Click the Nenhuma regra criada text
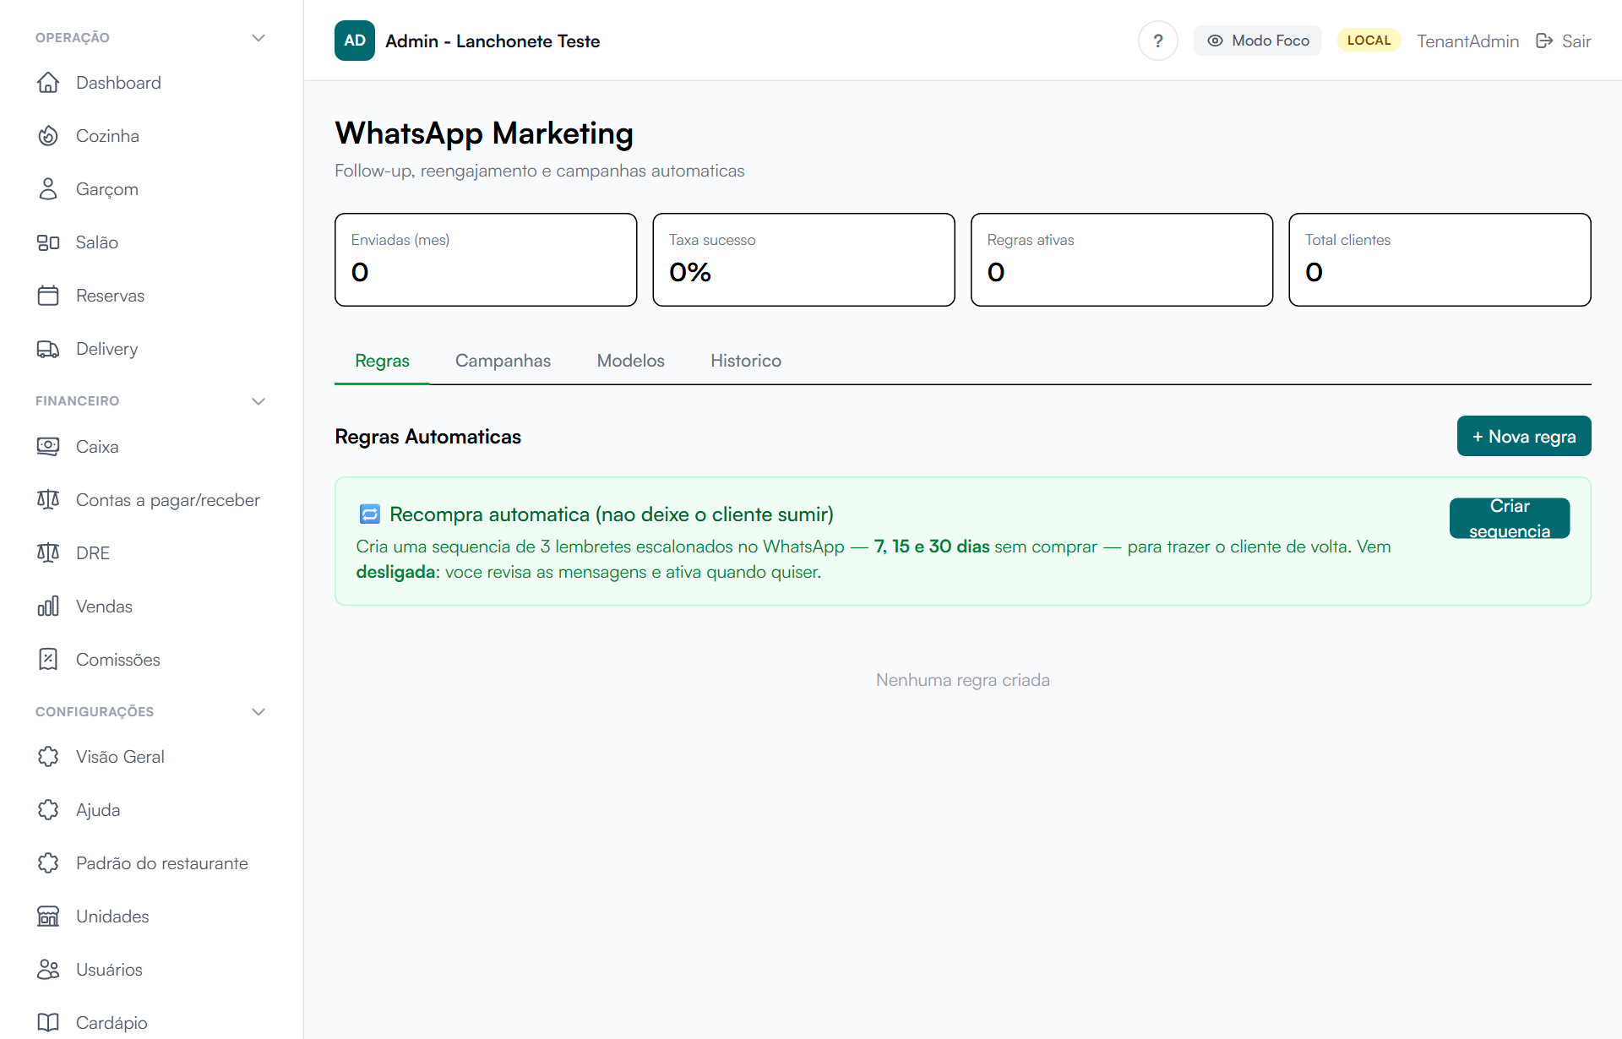This screenshot has height=1039, width=1622. coord(963,680)
